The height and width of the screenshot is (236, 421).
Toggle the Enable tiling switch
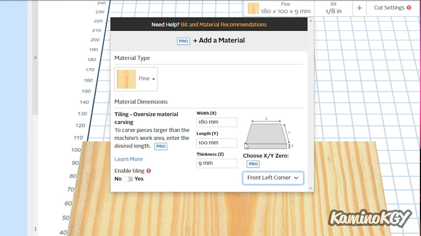point(128,179)
